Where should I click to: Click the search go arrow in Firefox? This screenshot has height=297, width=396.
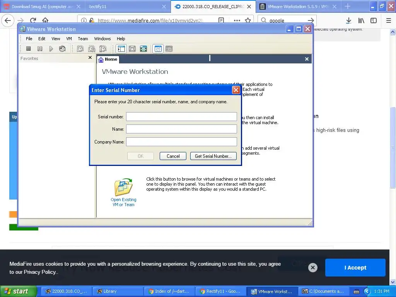click(311, 20)
